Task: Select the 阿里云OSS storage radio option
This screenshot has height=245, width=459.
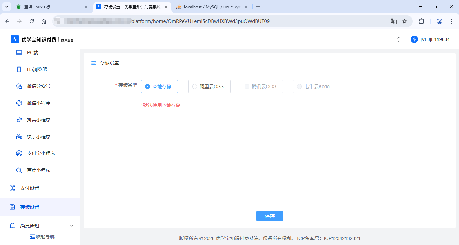Action: 195,86
